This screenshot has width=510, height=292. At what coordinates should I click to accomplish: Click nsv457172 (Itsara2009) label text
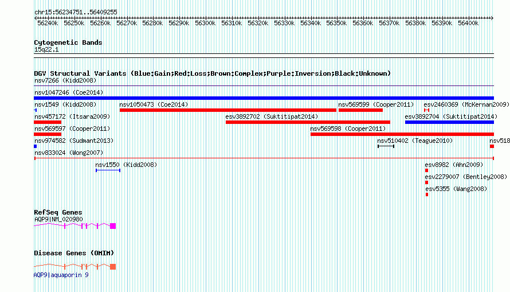(72, 116)
